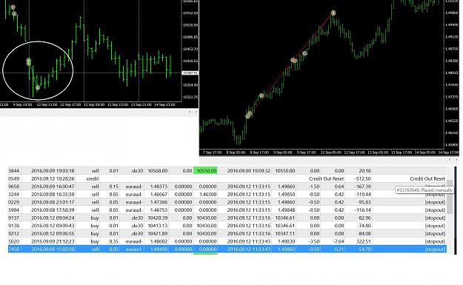Click open time 2016.09.09 19:03:18
Viewport: 463px width, 285px height.
pos(53,171)
